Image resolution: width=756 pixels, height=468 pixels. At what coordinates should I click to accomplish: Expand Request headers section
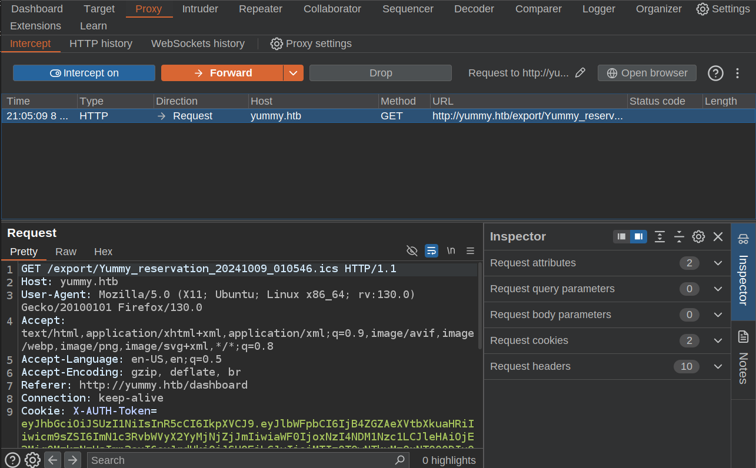point(717,366)
